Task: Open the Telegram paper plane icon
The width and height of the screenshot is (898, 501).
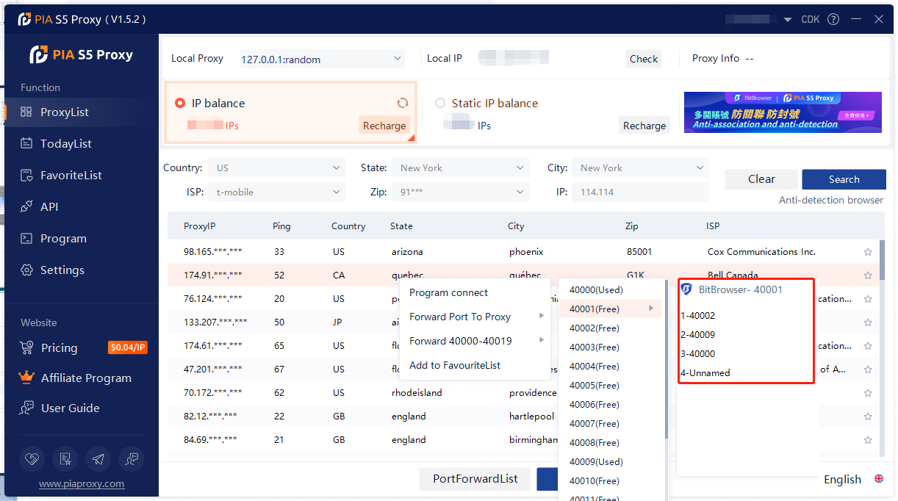Action: coord(98,459)
